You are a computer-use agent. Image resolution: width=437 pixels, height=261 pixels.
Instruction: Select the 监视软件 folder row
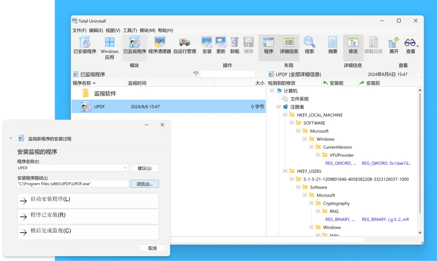coord(169,93)
